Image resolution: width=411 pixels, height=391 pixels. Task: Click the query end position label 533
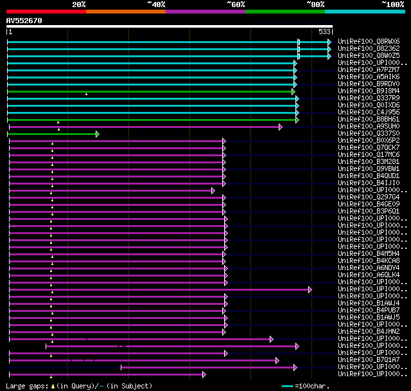click(x=324, y=32)
